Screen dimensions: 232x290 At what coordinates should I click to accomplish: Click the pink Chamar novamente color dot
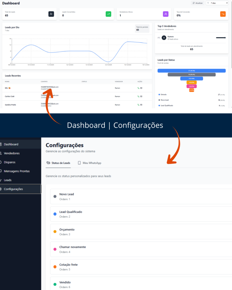click(55, 249)
